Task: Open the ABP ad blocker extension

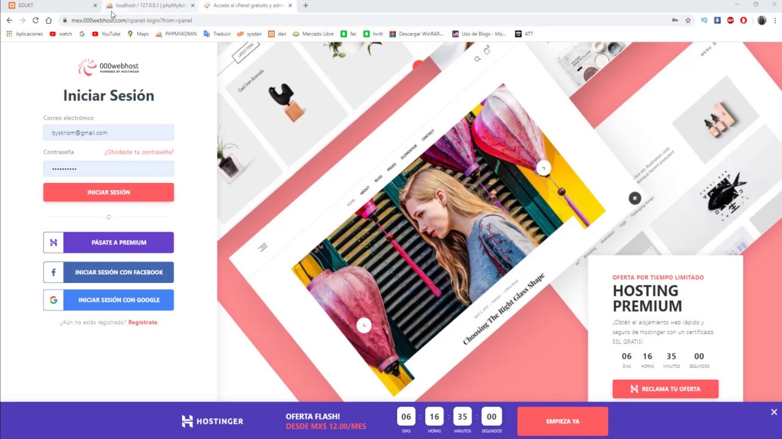Action: [731, 20]
